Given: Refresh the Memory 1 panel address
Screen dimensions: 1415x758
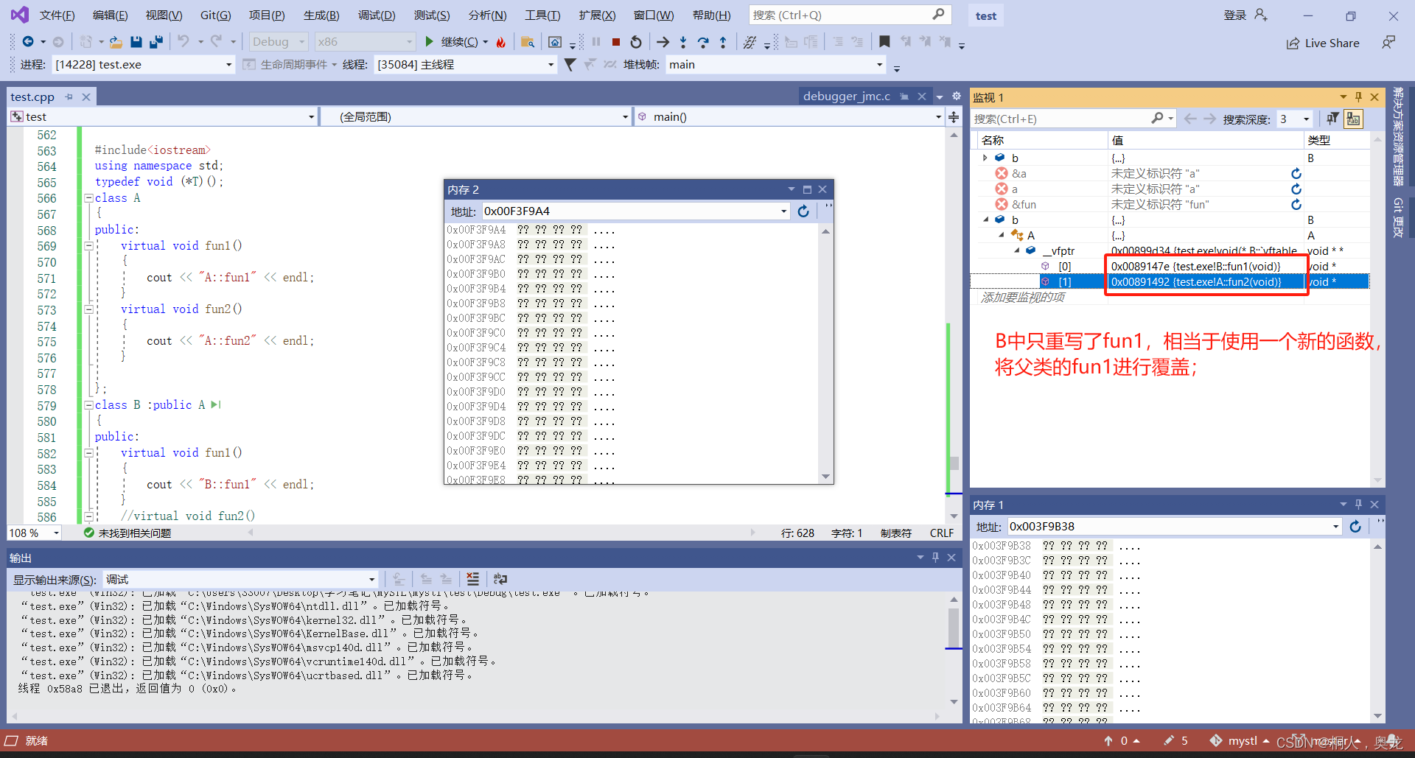Looking at the screenshot, I should 1355,527.
